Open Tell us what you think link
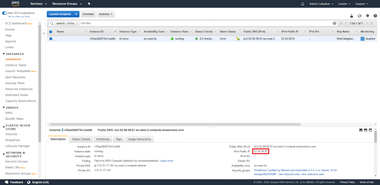 (x=19, y=17)
